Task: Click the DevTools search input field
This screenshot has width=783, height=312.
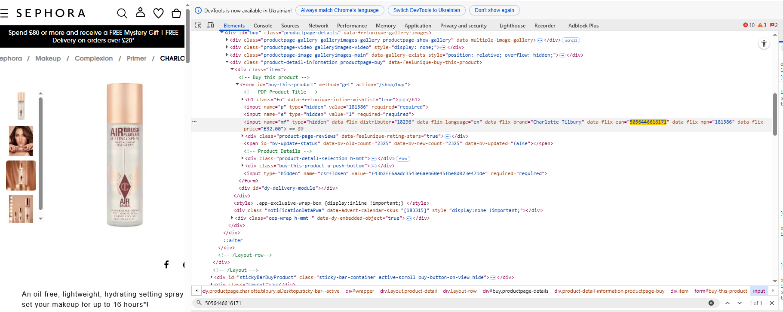Action: coord(451,303)
